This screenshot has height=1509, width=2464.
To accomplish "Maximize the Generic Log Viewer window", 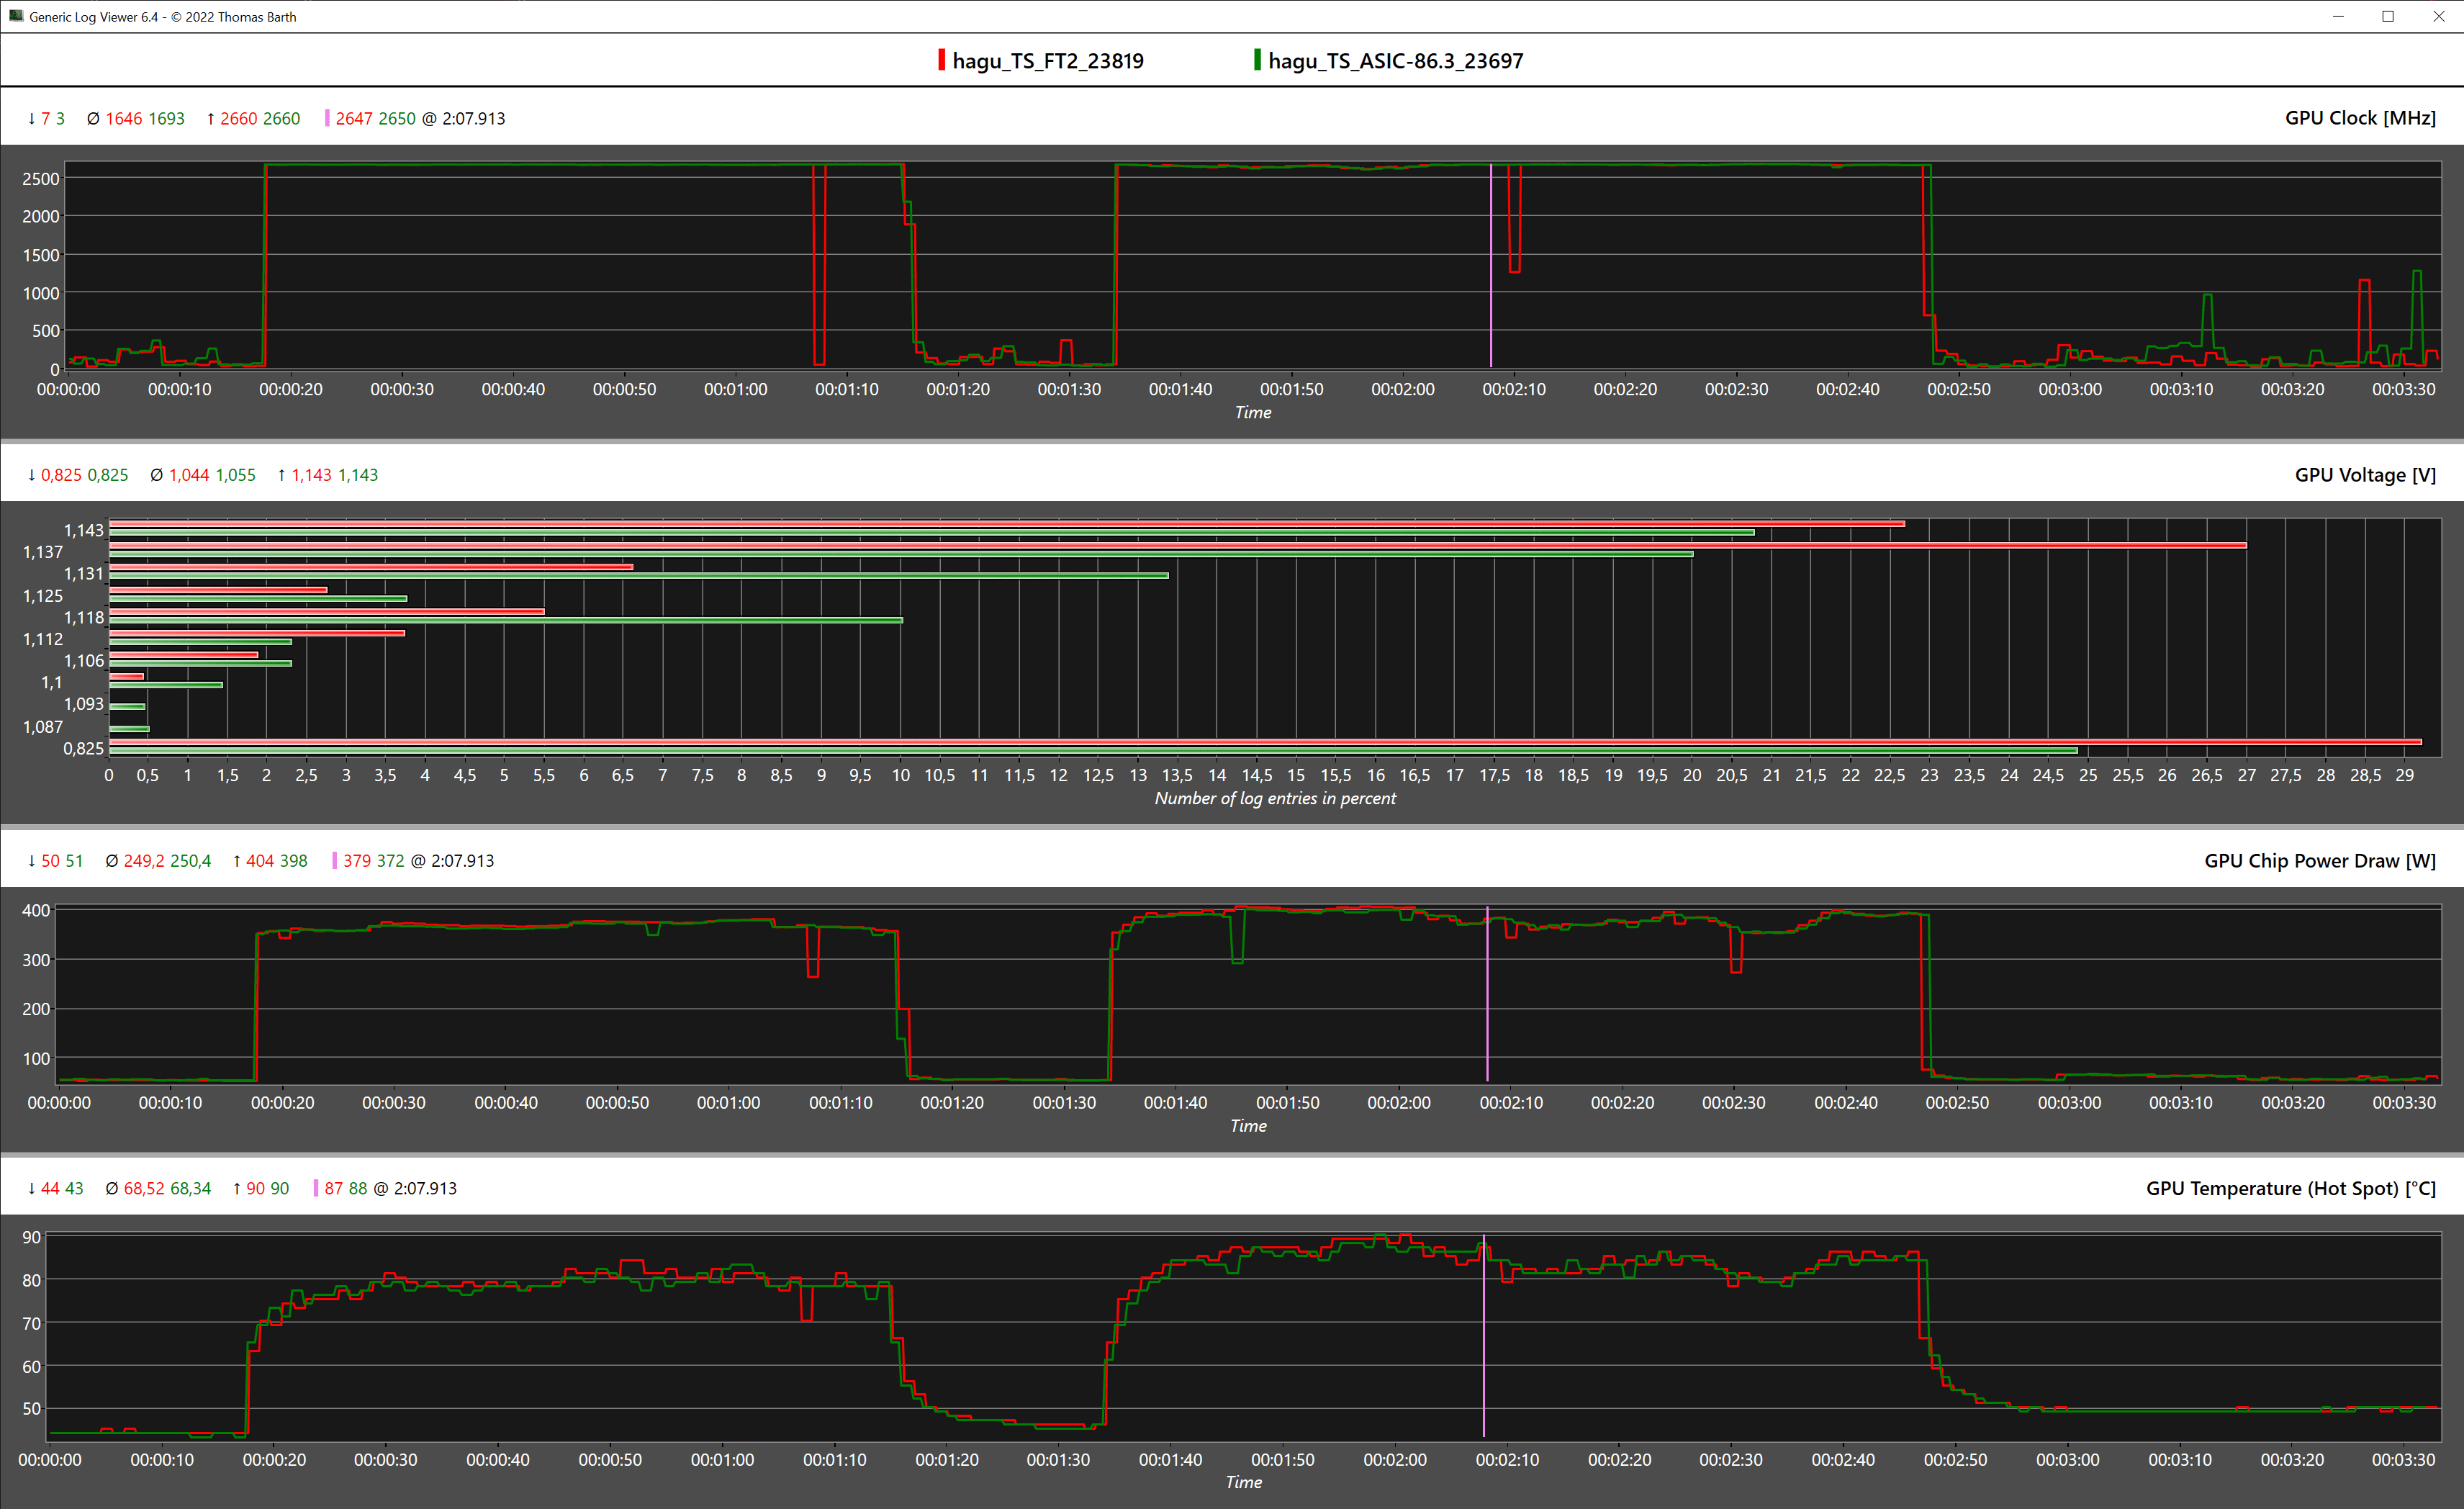I will (2388, 16).
